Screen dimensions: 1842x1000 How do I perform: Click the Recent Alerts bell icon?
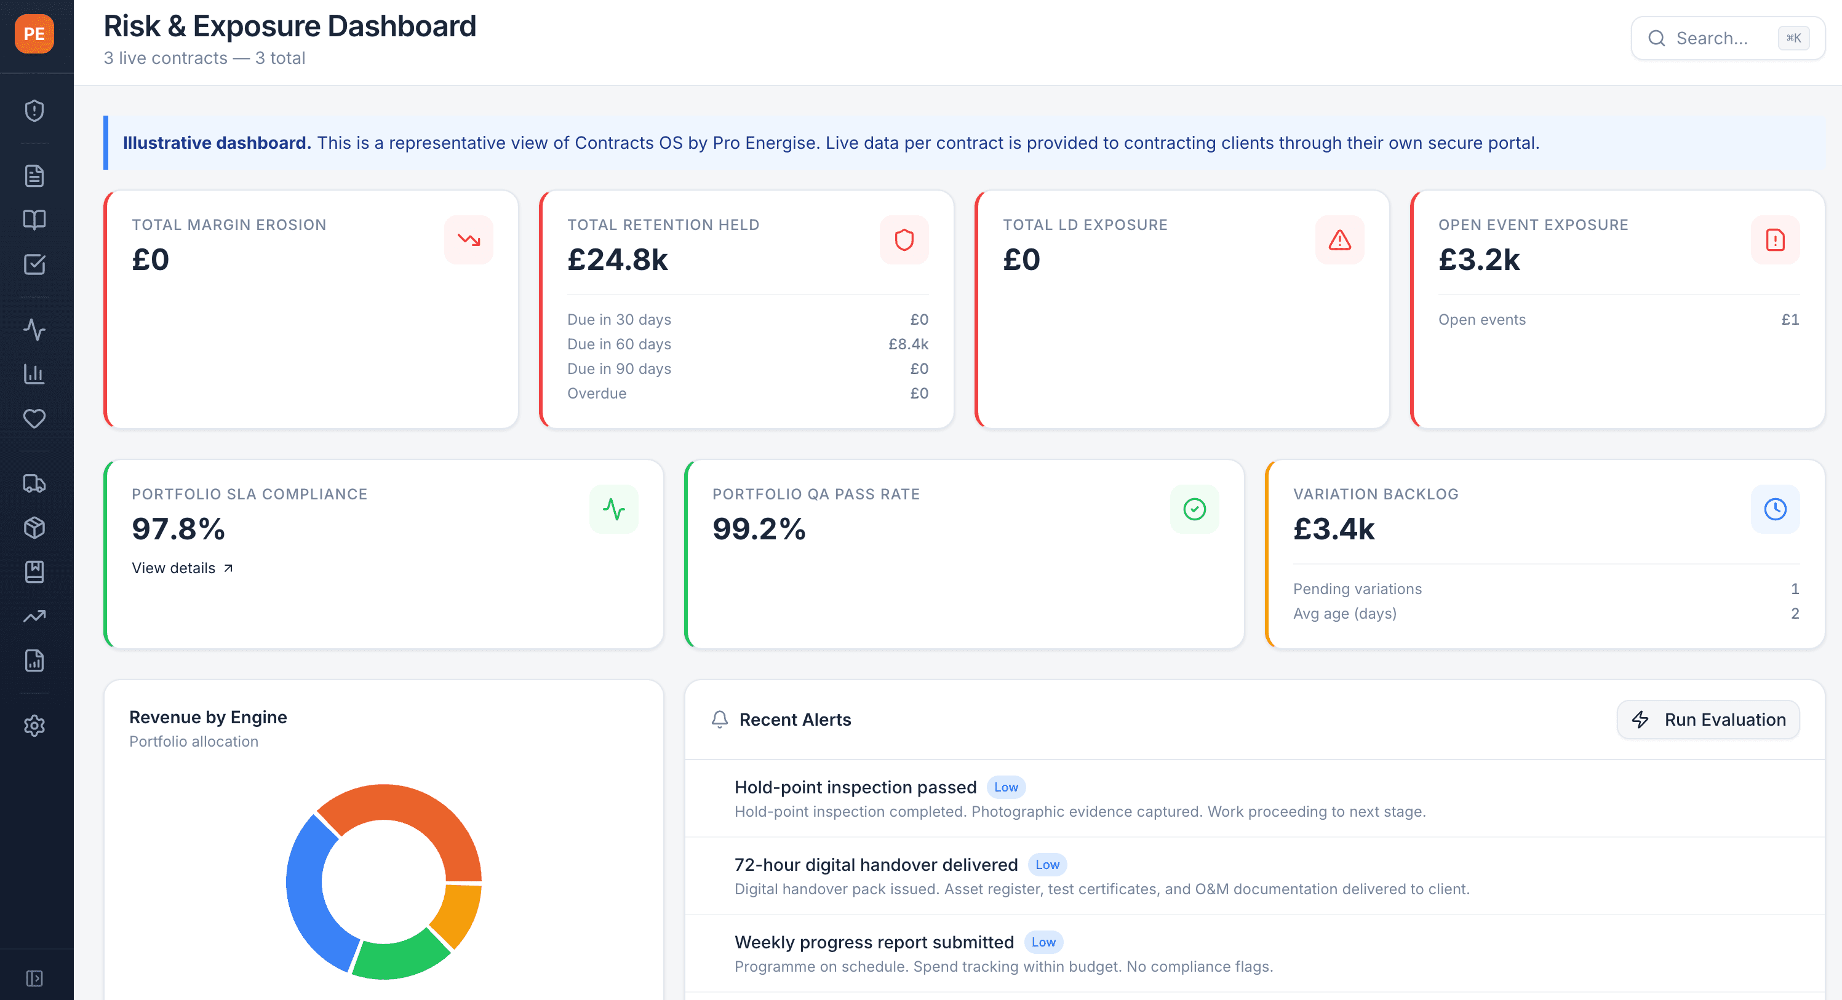coord(719,720)
